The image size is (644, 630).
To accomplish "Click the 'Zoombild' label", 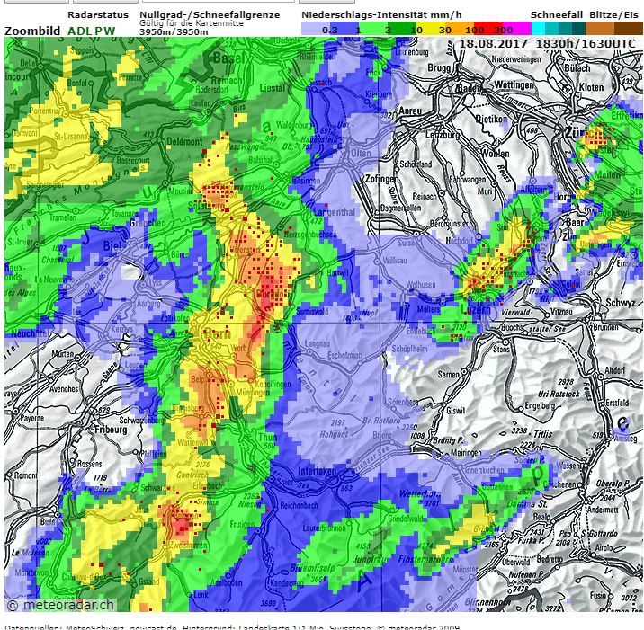I will tap(32, 31).
